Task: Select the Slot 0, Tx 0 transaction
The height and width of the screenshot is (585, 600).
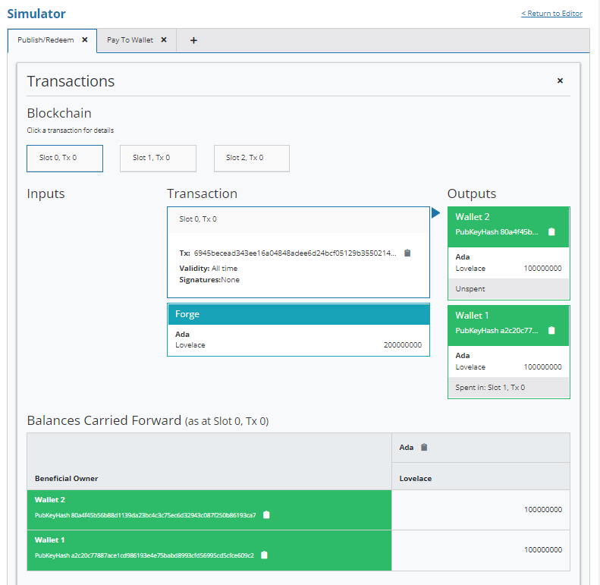Action: click(64, 159)
